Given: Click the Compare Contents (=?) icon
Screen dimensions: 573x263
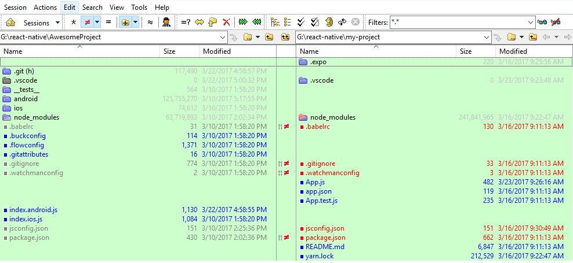Looking at the screenshot, I should 186,23.
